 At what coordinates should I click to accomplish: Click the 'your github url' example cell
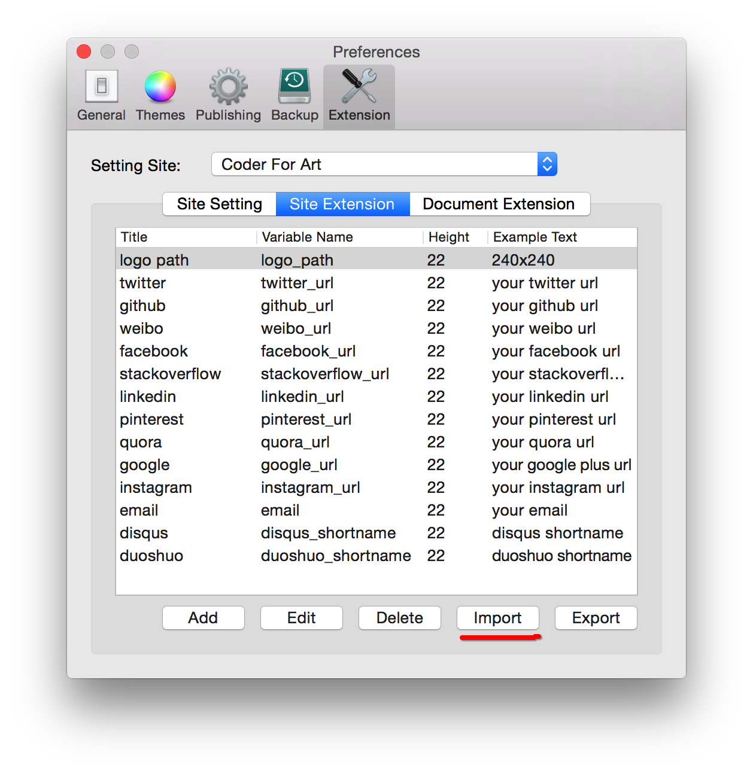[545, 306]
